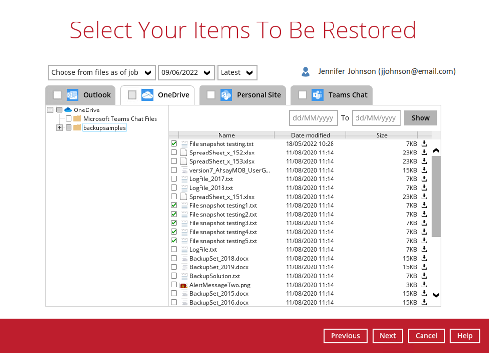Viewport: 489px width, 353px height.
Task: Open the 'Choose from files as of job' dropdown
Action: 102,72
